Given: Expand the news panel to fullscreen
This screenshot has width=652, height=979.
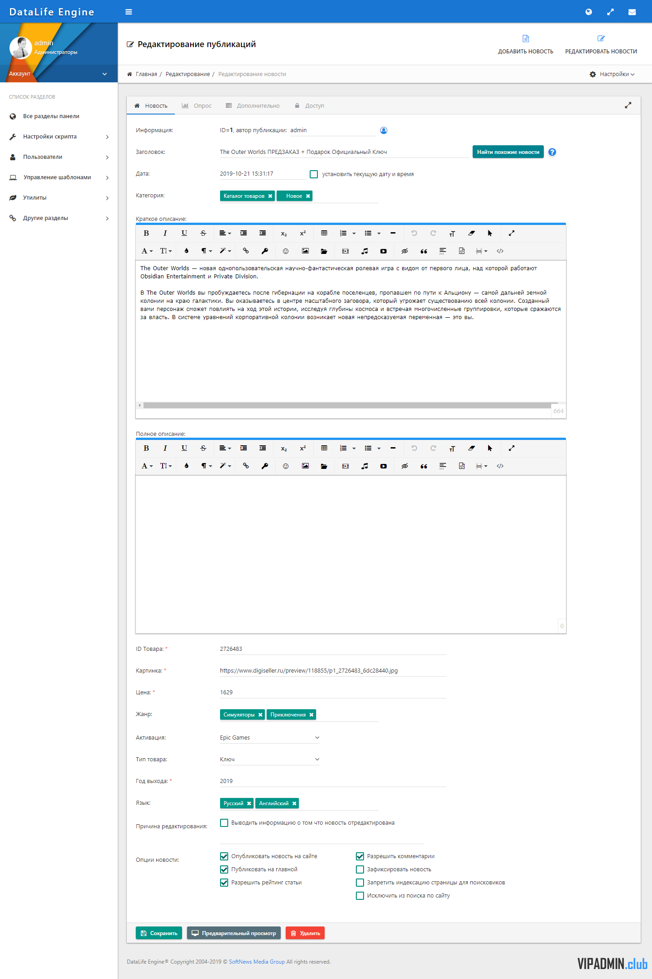Looking at the screenshot, I should (x=628, y=105).
